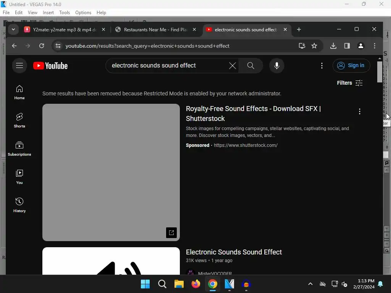Clear the YouTube search box text
The height and width of the screenshot is (293, 391).
pos(233,66)
